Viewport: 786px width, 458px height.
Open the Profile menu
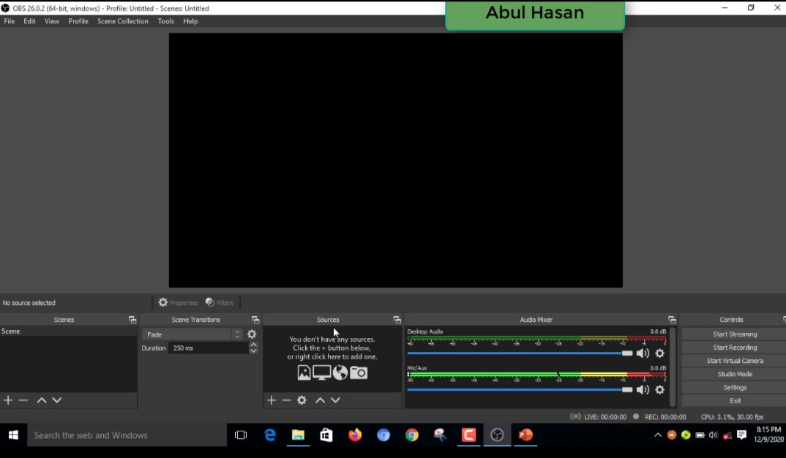coord(78,21)
